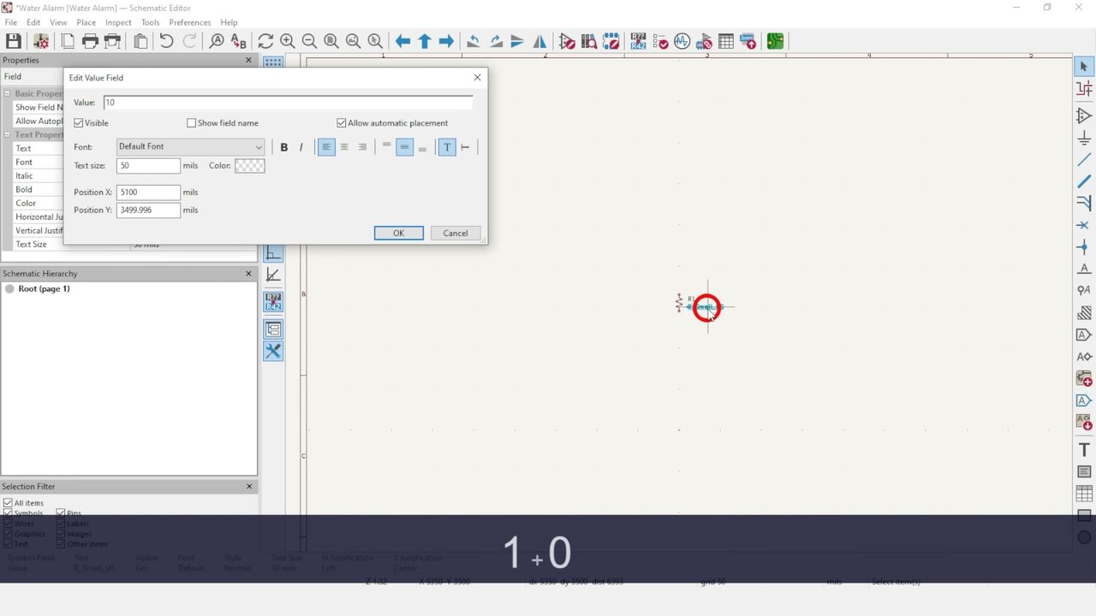Viewport: 1096px width, 616px height.
Task: Open the Place menu
Action: coord(86,22)
